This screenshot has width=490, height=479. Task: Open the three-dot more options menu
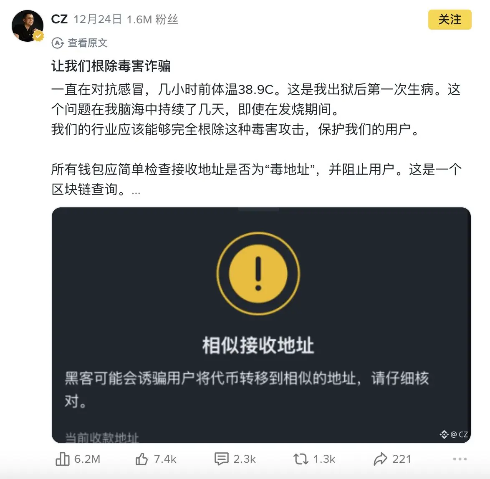click(x=460, y=459)
